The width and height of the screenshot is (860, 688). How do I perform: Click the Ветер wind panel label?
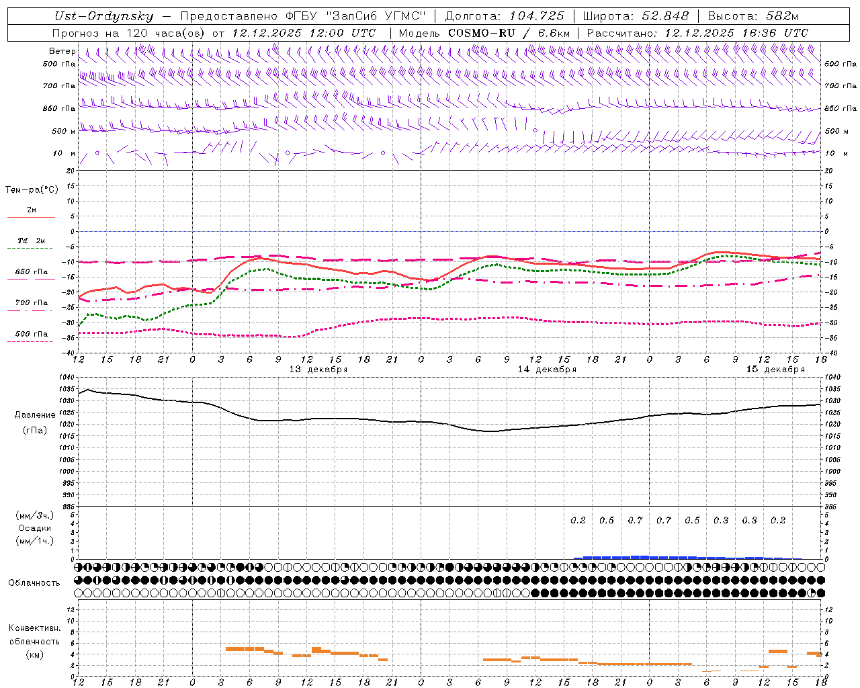[62, 51]
